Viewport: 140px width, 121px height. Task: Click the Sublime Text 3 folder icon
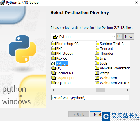point(97,44)
